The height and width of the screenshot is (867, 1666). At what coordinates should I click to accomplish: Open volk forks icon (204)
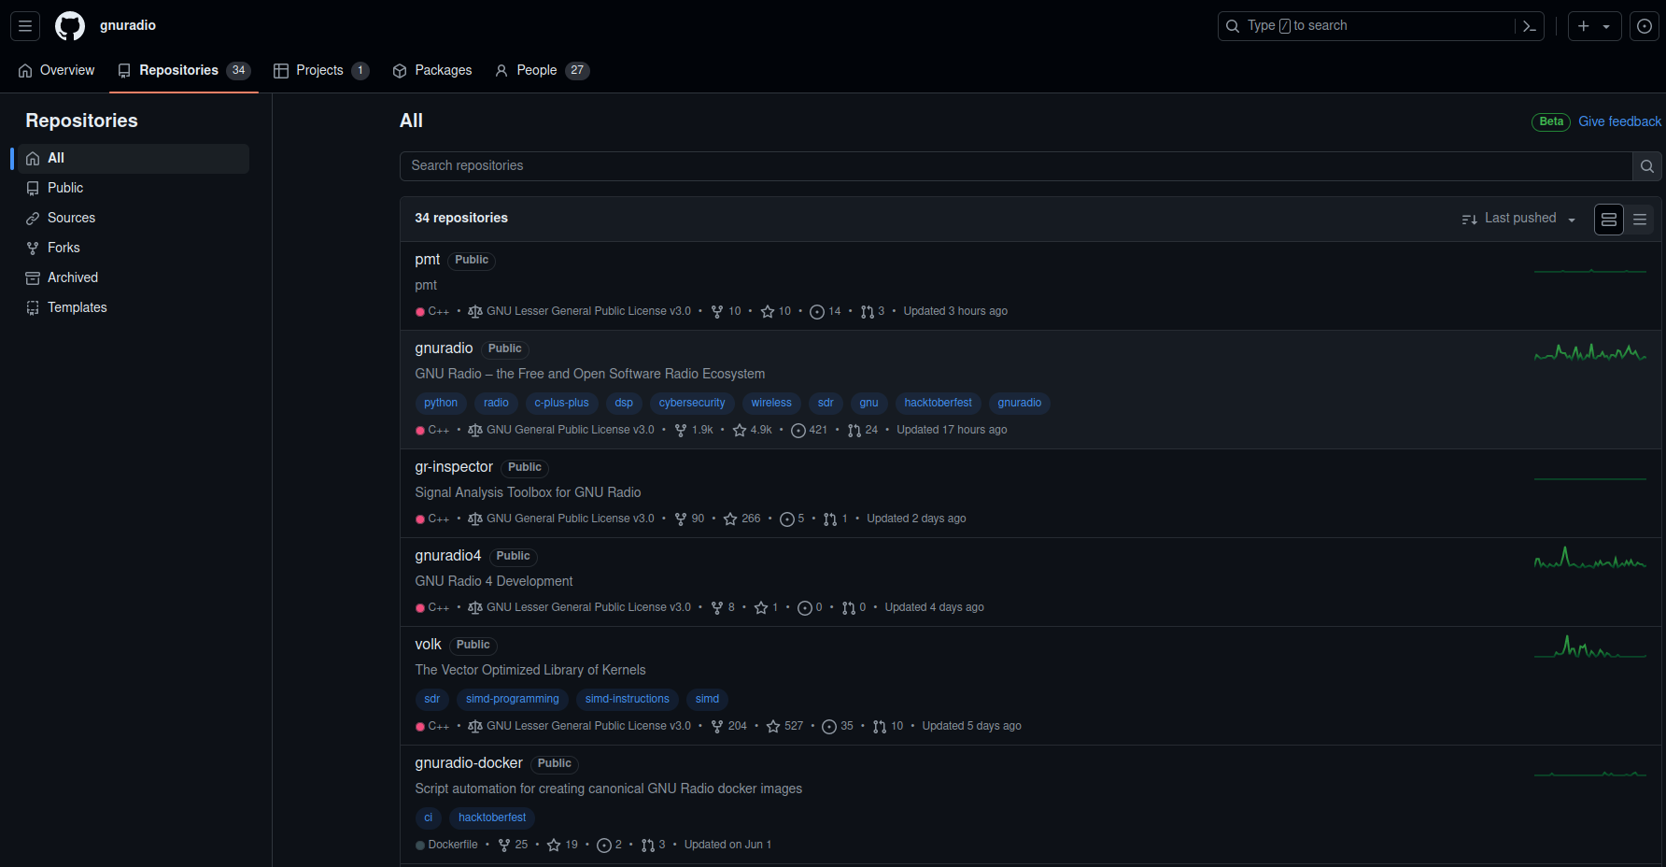pos(717,726)
